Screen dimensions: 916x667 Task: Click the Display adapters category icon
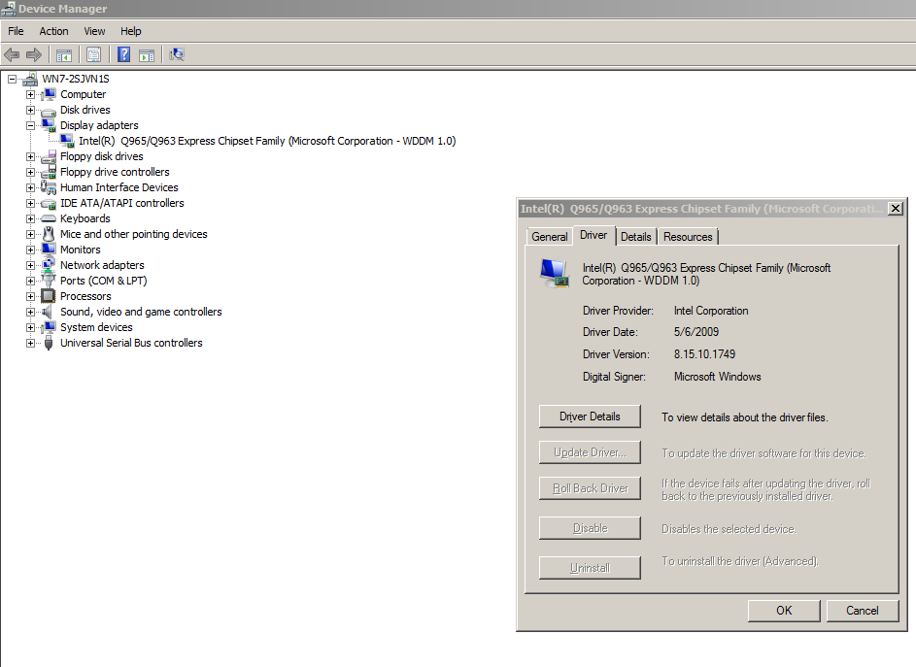coord(50,125)
